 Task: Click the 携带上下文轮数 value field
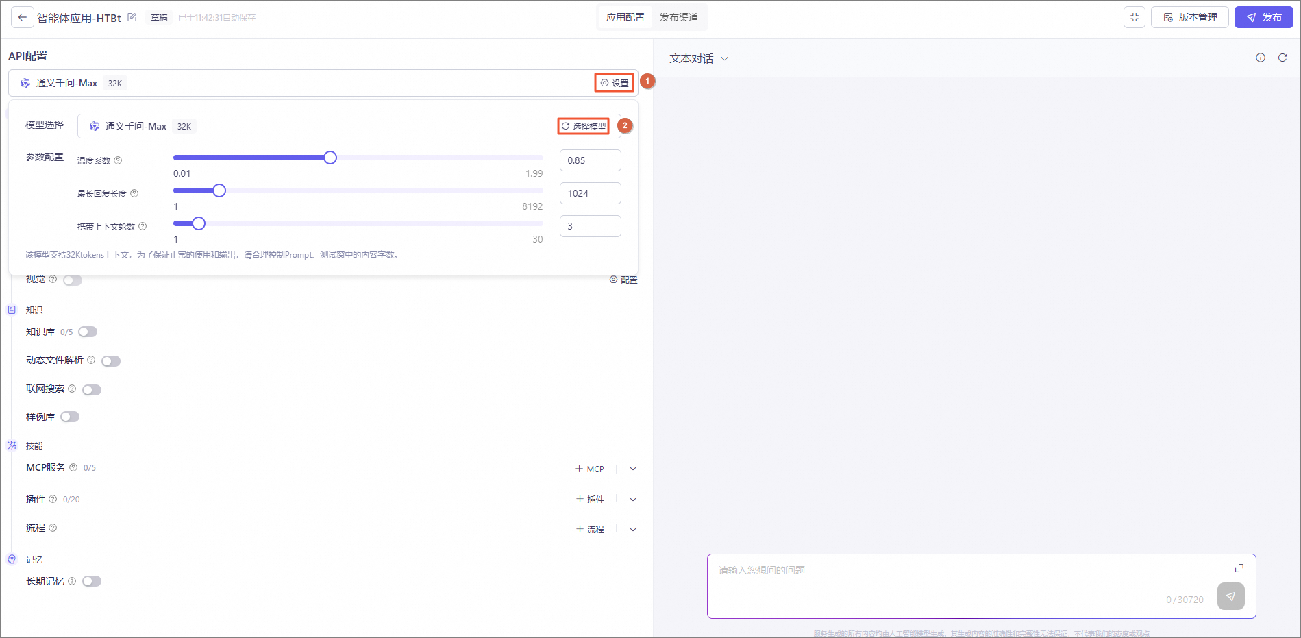click(x=591, y=226)
